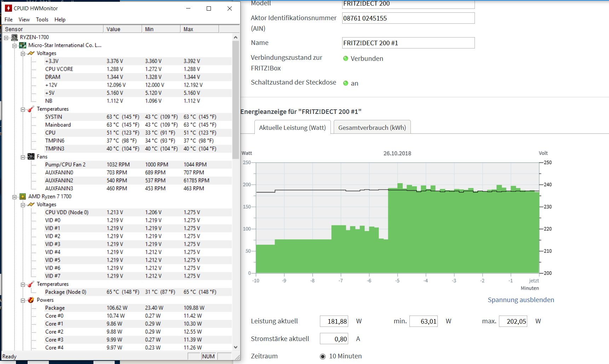Image resolution: width=609 pixels, height=364 pixels.
Task: Click the thermometer icon beside Ryzen Temperatures
Action: pos(31,284)
